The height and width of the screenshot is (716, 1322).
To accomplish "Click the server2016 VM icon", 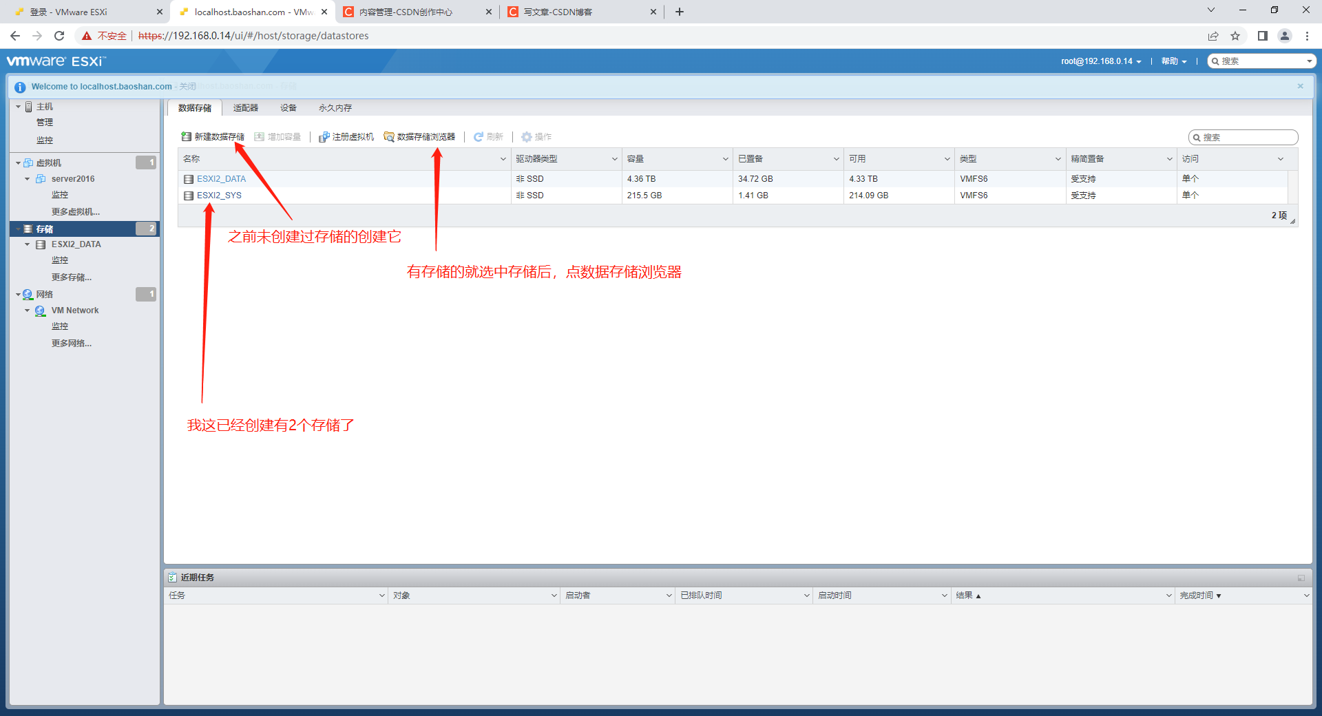I will (41, 179).
